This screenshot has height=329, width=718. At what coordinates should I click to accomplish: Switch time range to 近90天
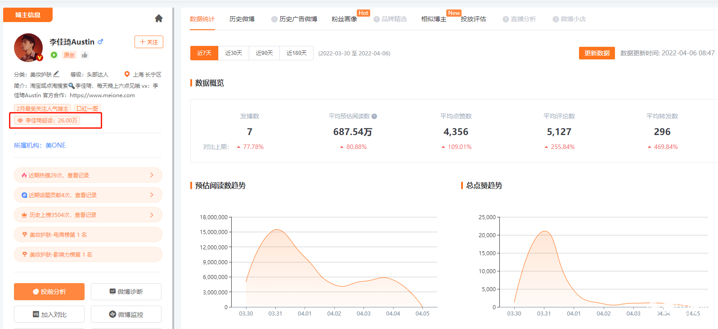tap(264, 53)
